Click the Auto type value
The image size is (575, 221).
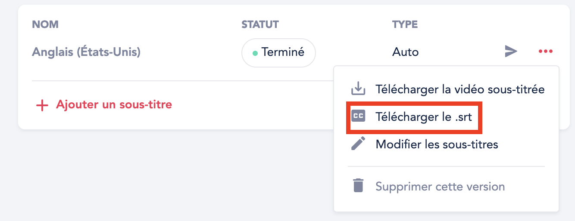click(x=405, y=52)
